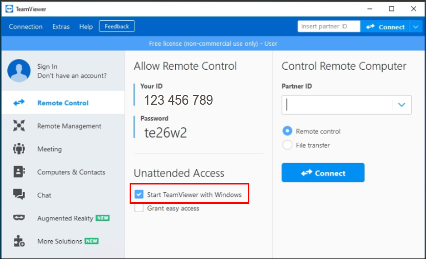Image resolution: width=426 pixels, height=259 pixels.
Task: Click the More Solutions puzzle icon
Action: [19, 241]
